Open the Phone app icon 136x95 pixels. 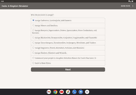(74, 92)
